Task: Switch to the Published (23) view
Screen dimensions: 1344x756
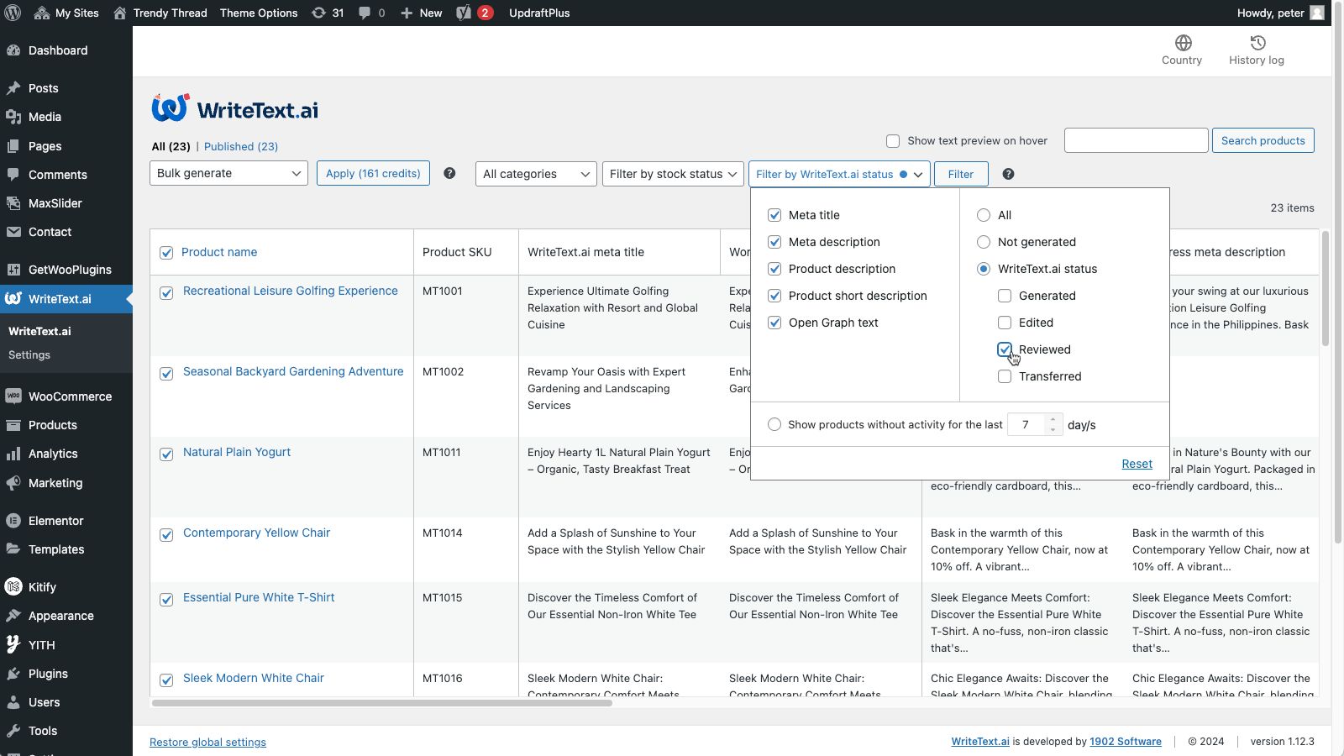Action: (x=240, y=146)
